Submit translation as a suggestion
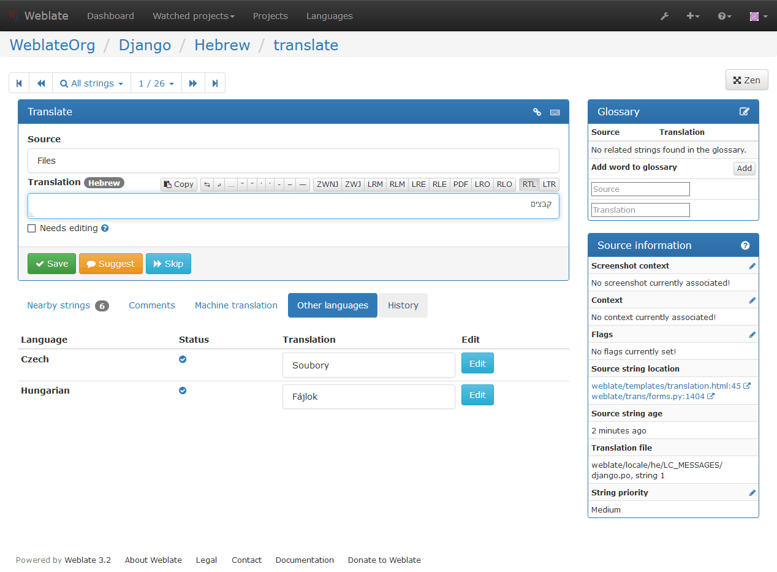The image size is (777, 572). 111,264
